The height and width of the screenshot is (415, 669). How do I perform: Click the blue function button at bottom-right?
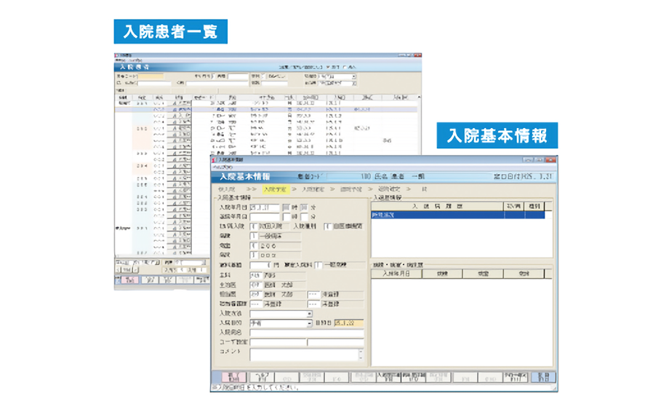coord(543,377)
